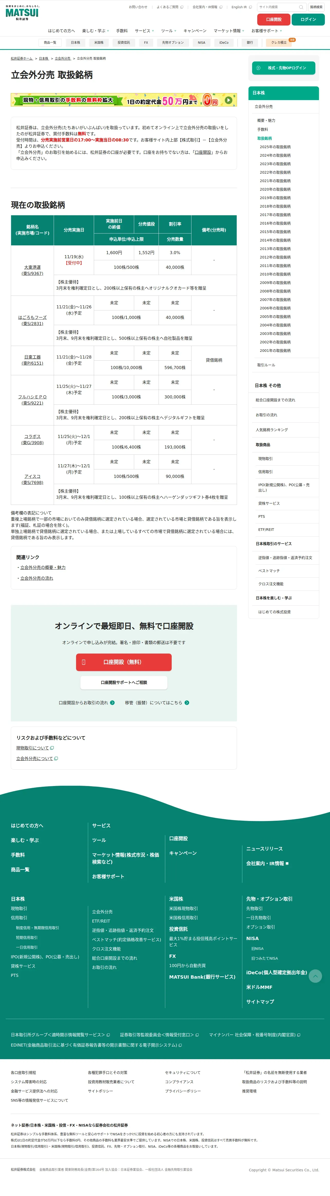Open the 立会外分売の概要・魅力 related link
The image size is (330, 1196).
click(x=43, y=567)
